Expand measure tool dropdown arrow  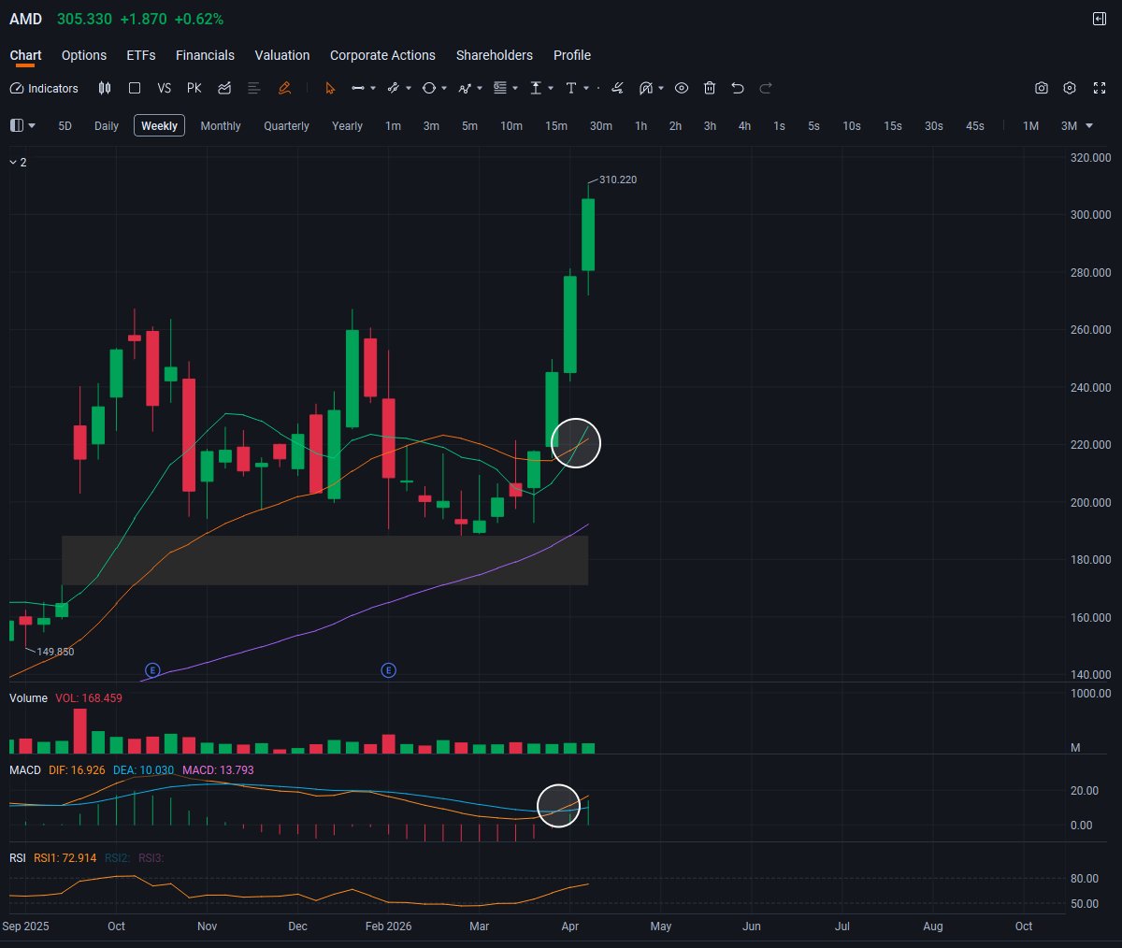pyautogui.click(x=551, y=89)
